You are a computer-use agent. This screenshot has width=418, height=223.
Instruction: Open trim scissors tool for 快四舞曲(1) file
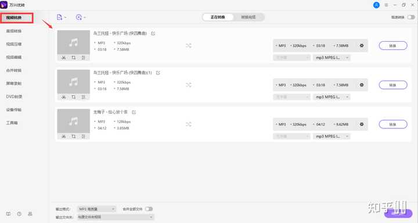coord(63,97)
